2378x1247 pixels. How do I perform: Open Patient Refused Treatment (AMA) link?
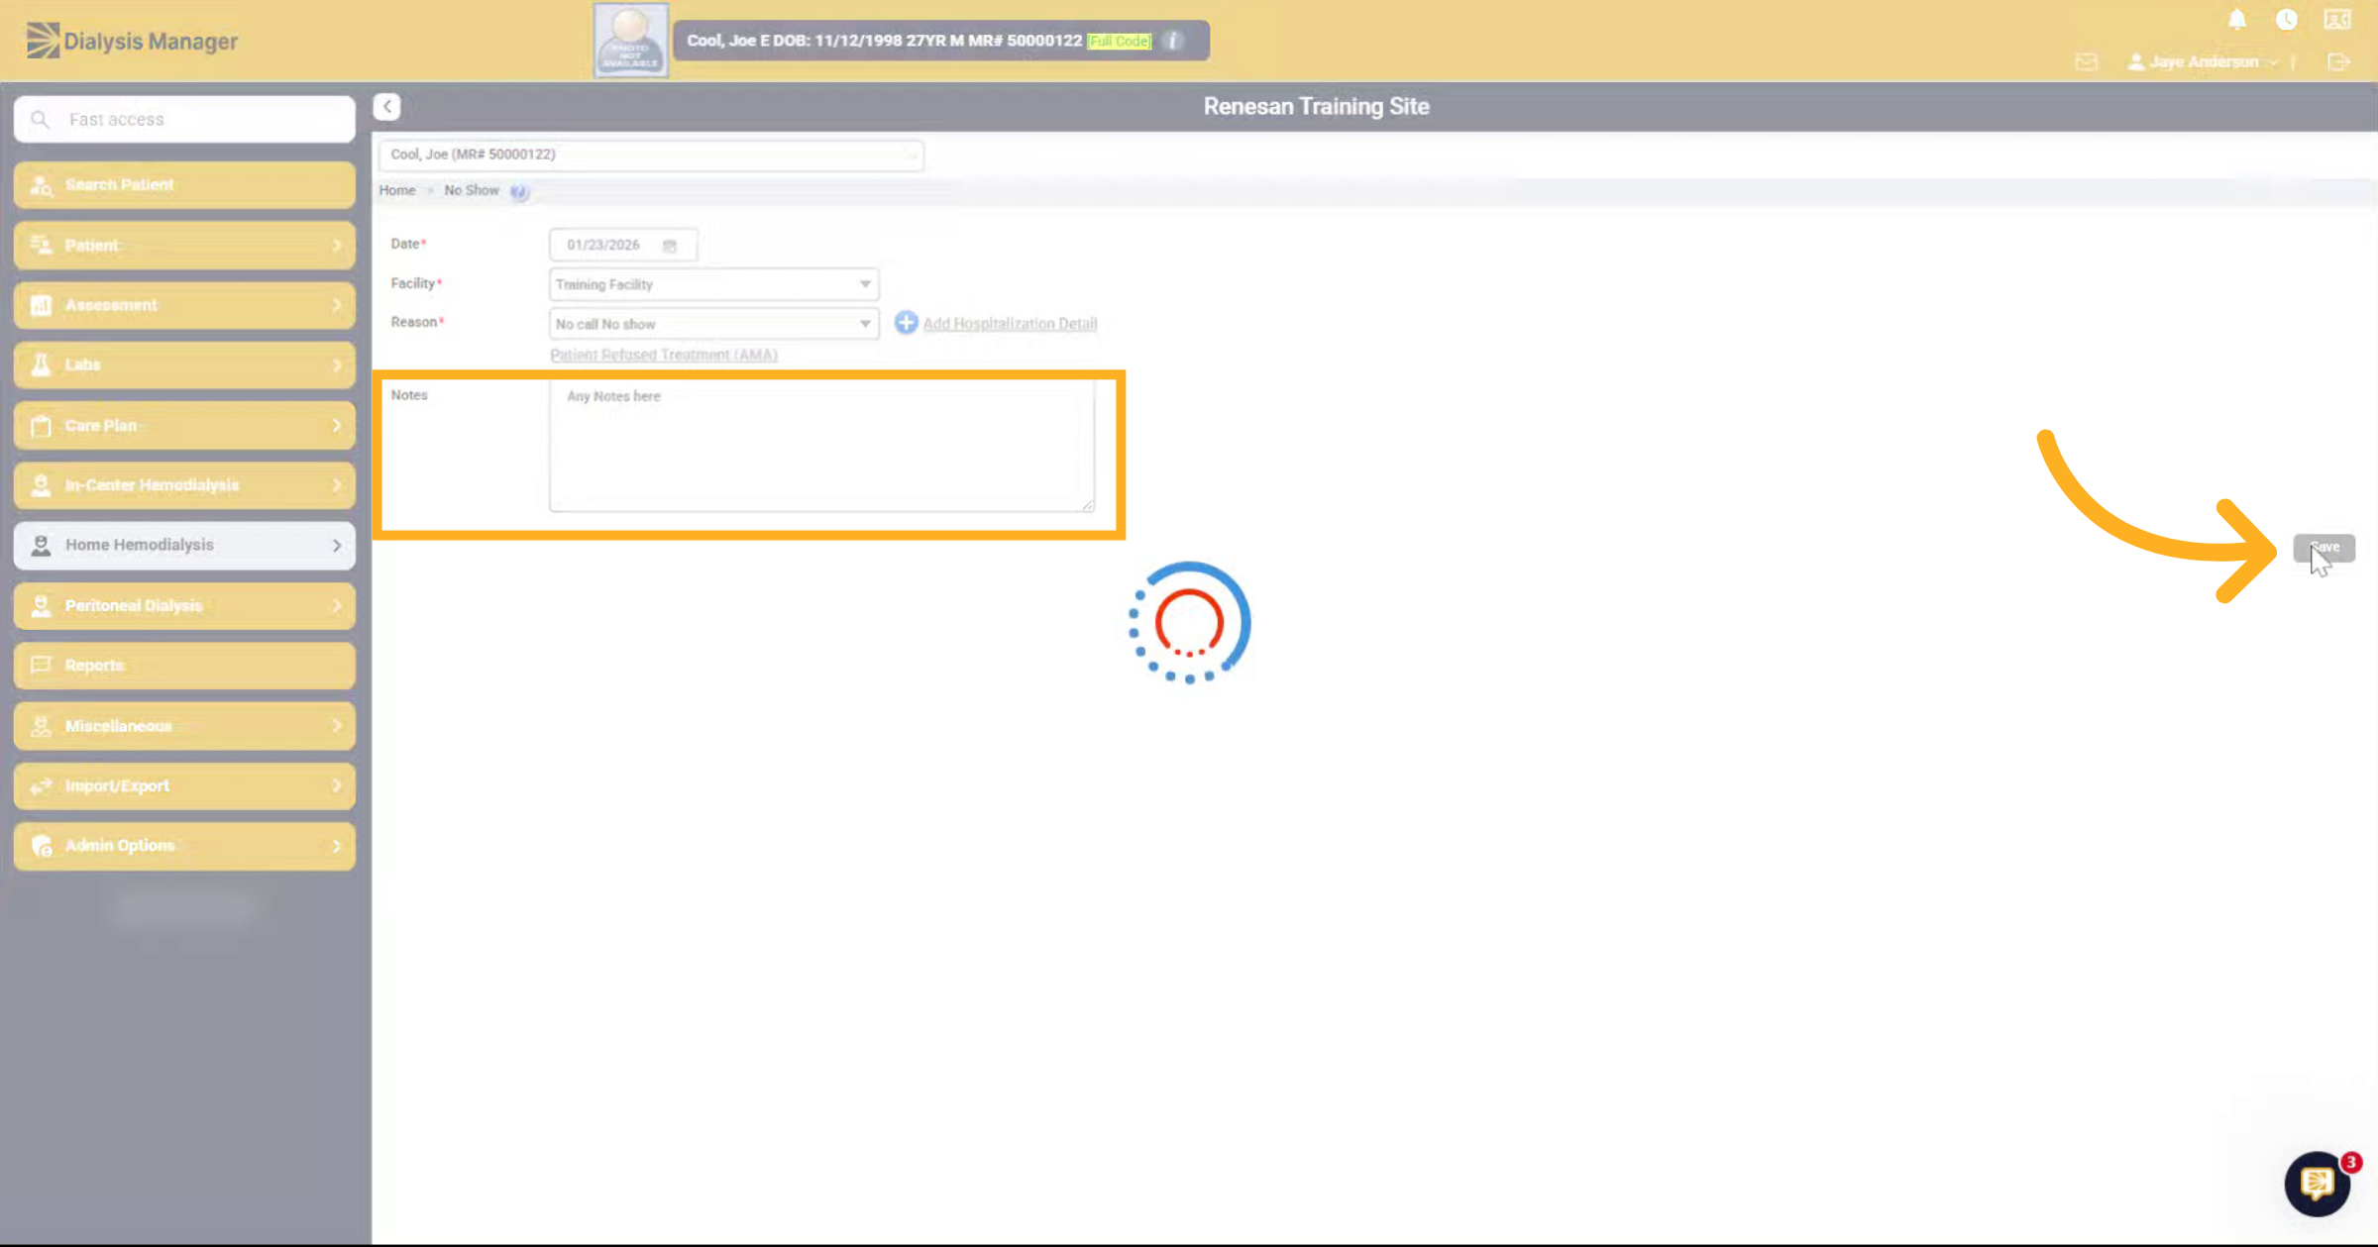[664, 355]
